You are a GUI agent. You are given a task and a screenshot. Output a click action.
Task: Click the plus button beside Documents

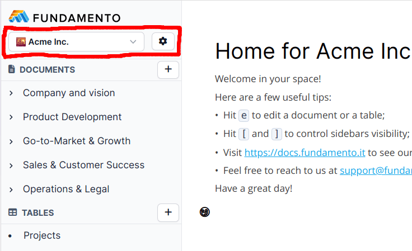pyautogui.click(x=168, y=70)
